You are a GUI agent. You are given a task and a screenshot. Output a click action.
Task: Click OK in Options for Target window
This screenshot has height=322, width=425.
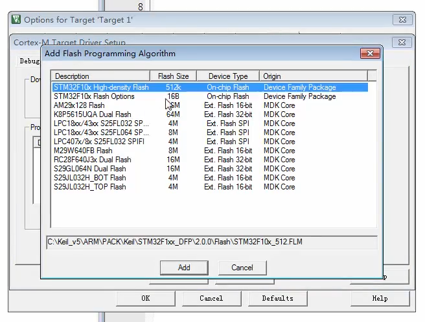[146, 299]
